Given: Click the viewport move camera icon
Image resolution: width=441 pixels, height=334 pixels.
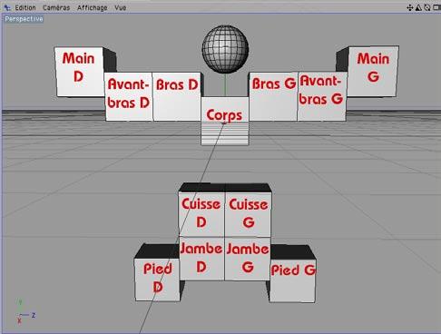Looking at the screenshot, I should (410, 7).
